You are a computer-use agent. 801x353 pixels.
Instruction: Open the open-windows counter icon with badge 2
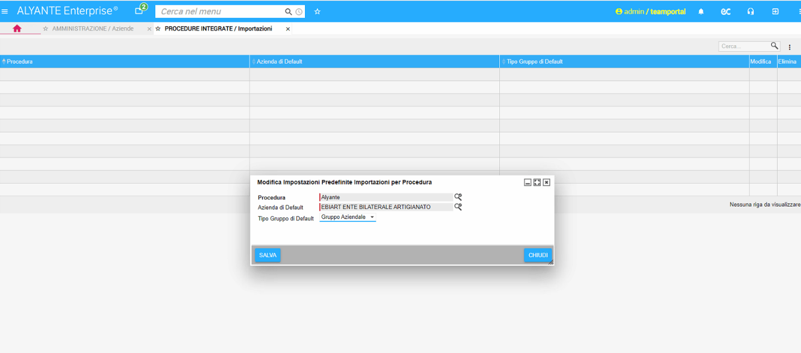pyautogui.click(x=139, y=11)
